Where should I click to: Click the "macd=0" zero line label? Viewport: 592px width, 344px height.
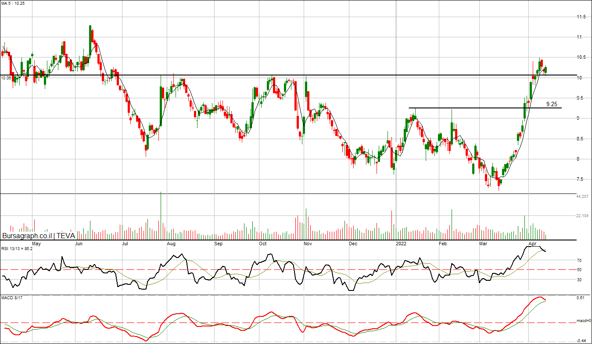(x=583, y=321)
